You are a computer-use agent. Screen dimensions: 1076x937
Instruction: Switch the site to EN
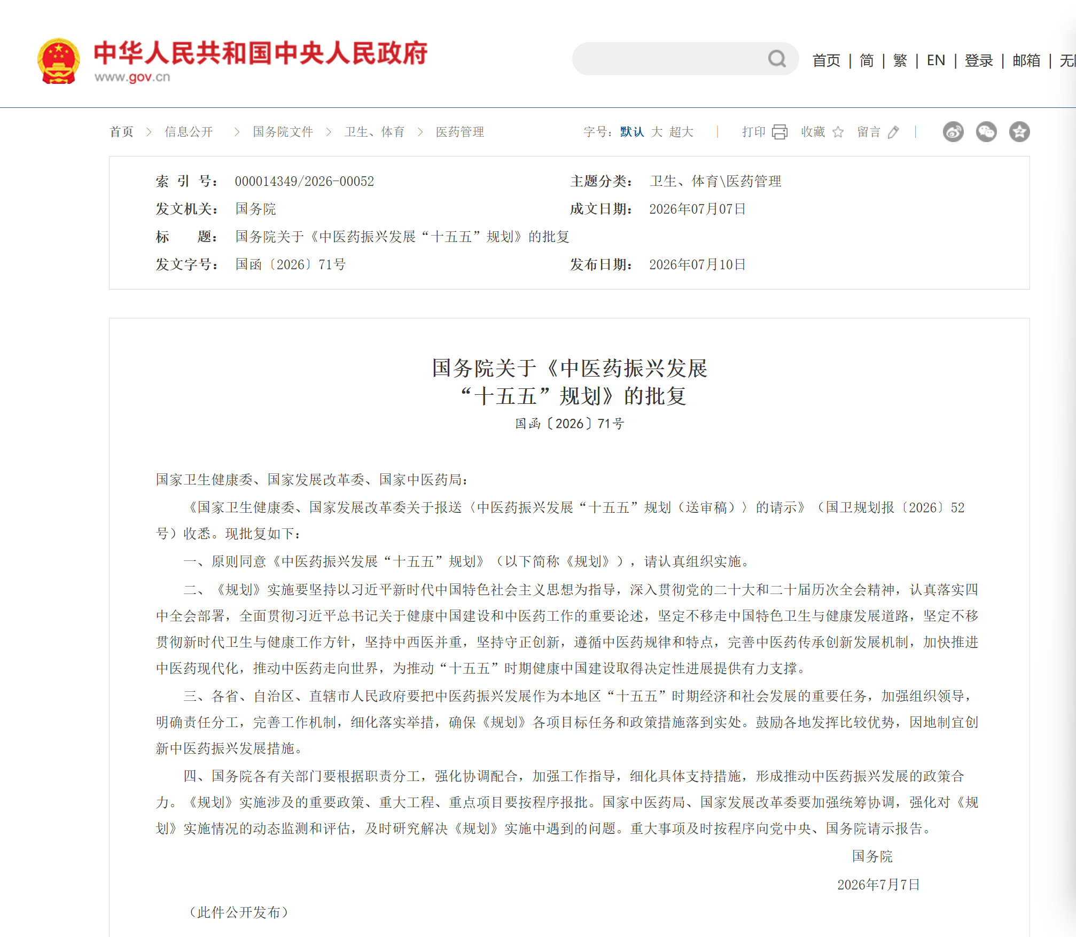click(936, 60)
